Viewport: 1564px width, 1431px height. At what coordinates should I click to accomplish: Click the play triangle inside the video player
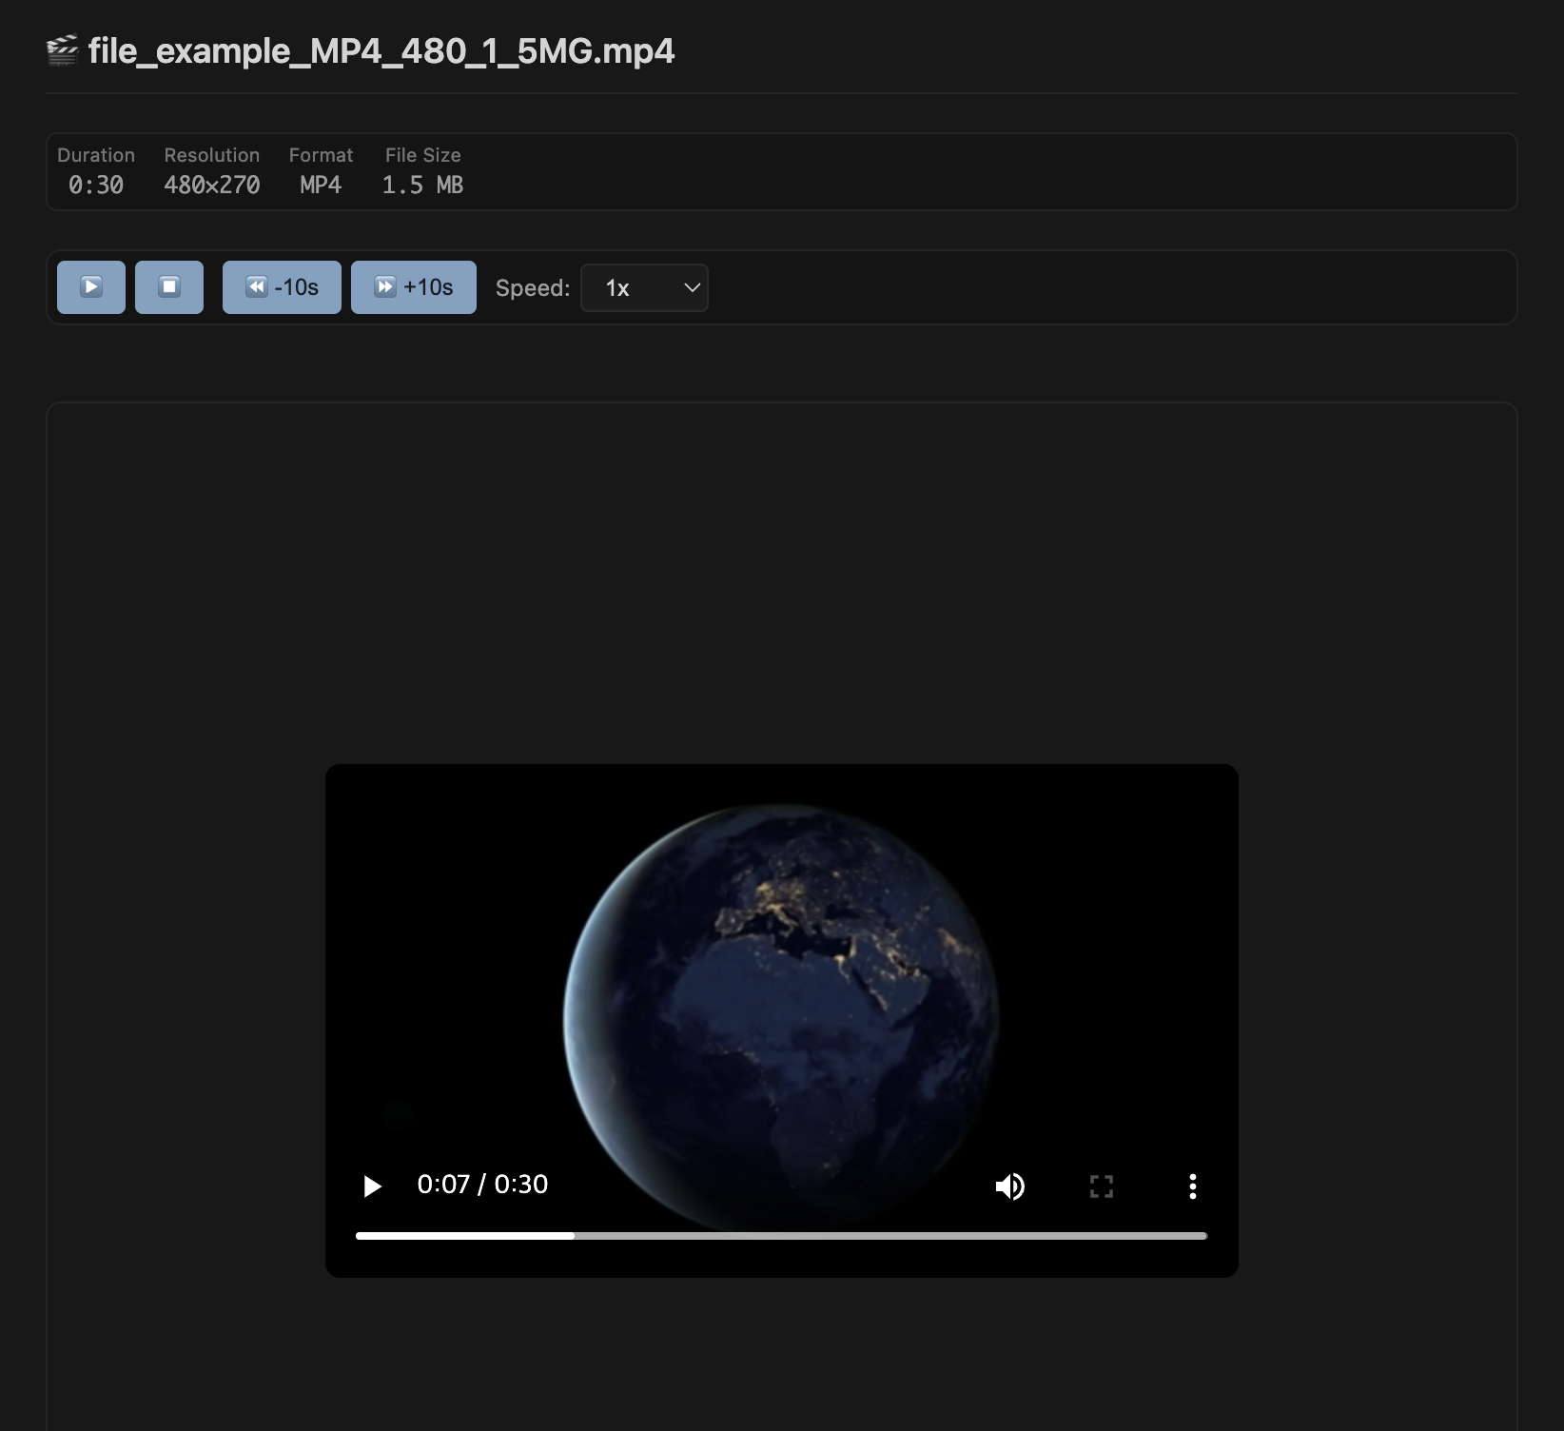point(372,1186)
